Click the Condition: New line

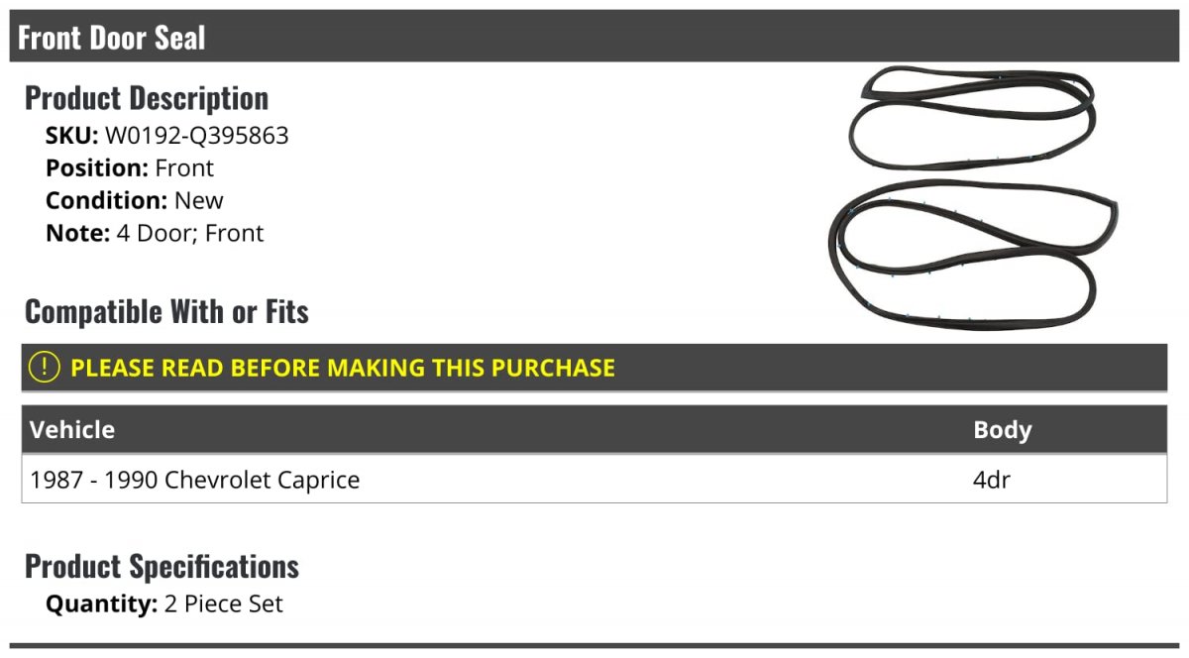tap(135, 200)
